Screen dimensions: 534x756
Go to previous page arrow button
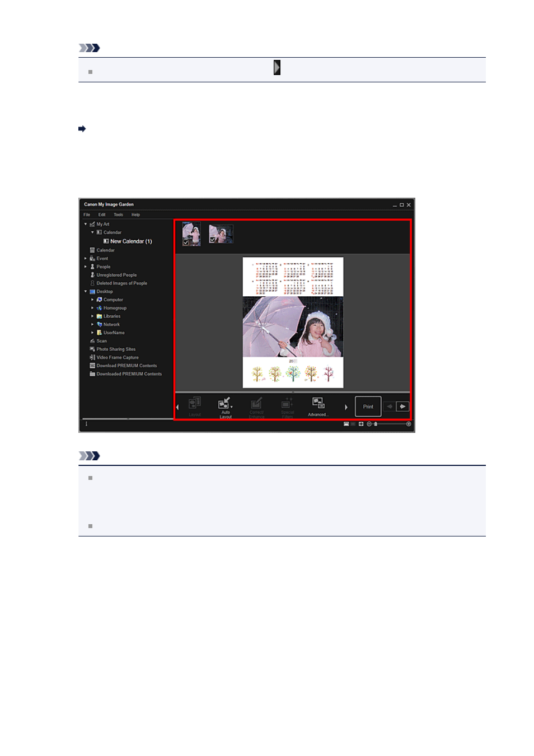(390, 407)
